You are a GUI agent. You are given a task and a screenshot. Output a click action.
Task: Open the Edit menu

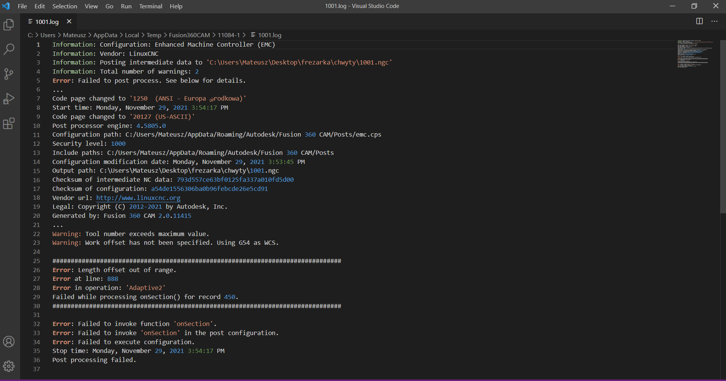click(x=40, y=6)
